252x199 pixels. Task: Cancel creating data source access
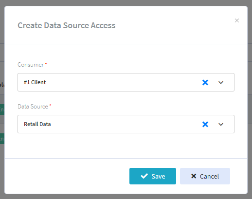[x=205, y=176]
